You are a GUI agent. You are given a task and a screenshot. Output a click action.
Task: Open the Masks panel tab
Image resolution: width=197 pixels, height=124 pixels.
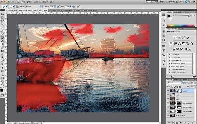coord(181,29)
